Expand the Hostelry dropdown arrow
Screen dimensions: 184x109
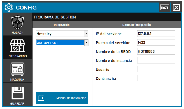[x=86, y=33]
